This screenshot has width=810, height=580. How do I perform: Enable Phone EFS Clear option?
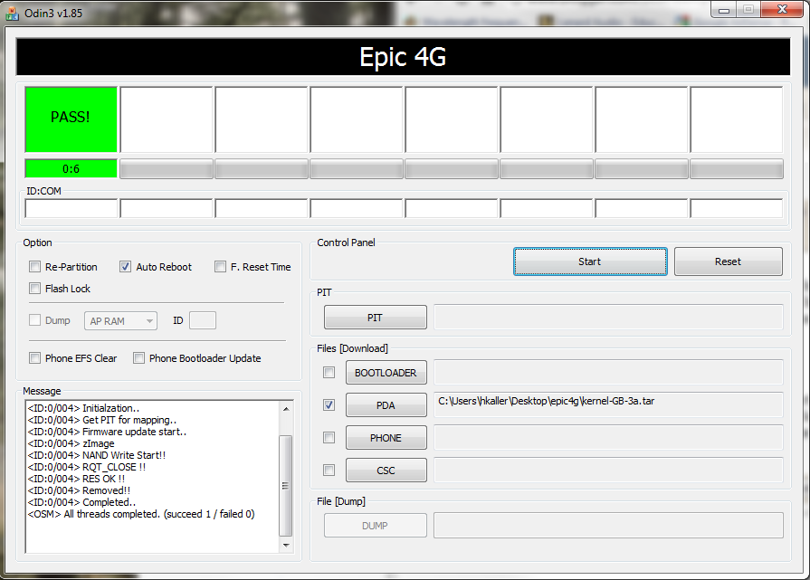(x=34, y=358)
